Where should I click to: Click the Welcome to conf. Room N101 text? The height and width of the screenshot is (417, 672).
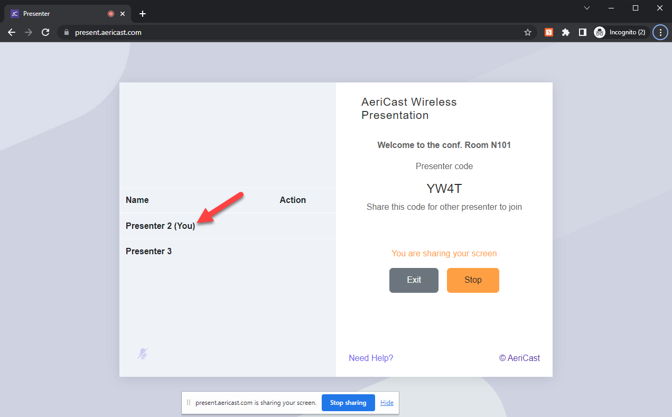tap(444, 145)
